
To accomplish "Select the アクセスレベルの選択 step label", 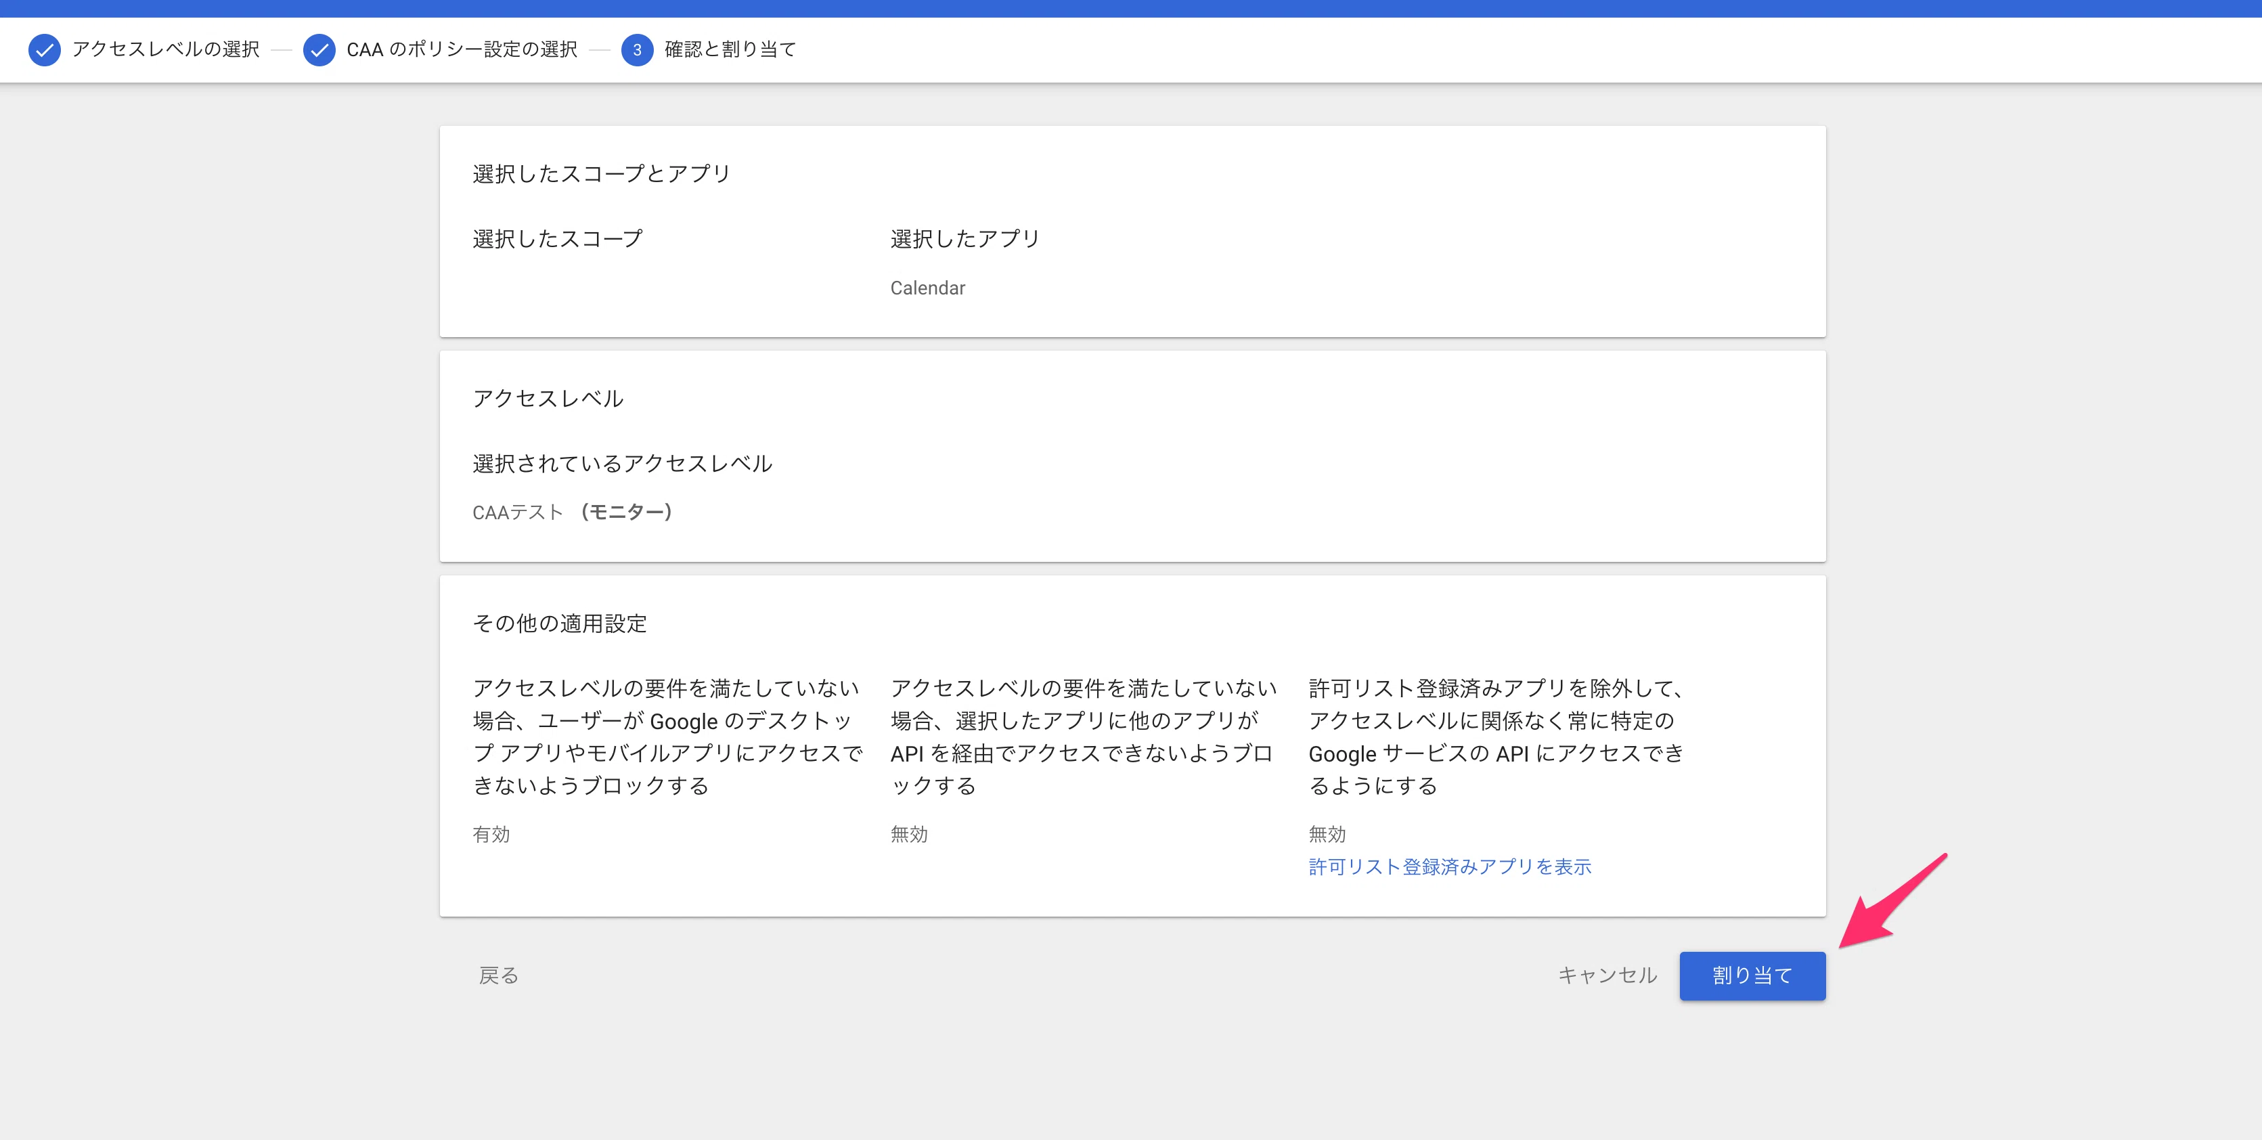I will [166, 49].
